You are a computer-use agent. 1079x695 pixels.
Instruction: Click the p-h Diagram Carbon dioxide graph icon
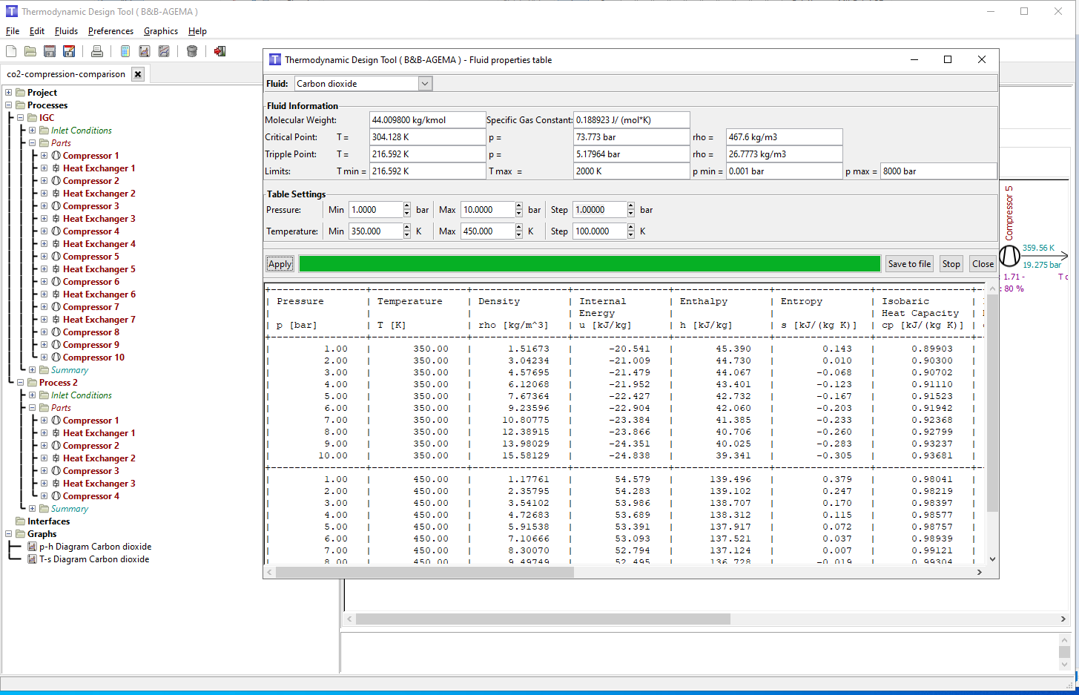32,547
